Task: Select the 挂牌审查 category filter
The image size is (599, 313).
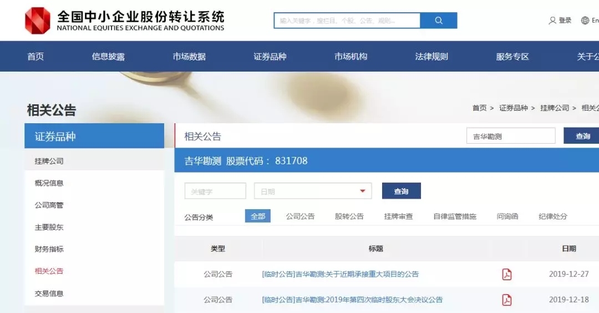Action: (x=398, y=216)
